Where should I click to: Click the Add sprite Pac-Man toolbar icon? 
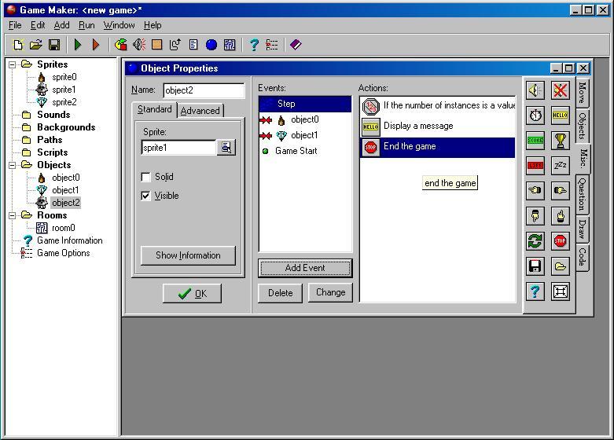pos(121,46)
